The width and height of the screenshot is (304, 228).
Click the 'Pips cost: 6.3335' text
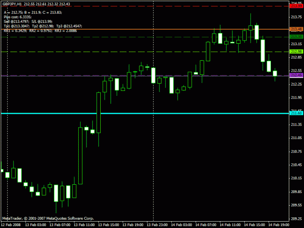pos(18,17)
